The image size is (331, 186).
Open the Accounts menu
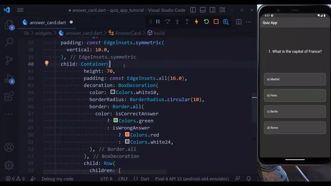[9, 147]
